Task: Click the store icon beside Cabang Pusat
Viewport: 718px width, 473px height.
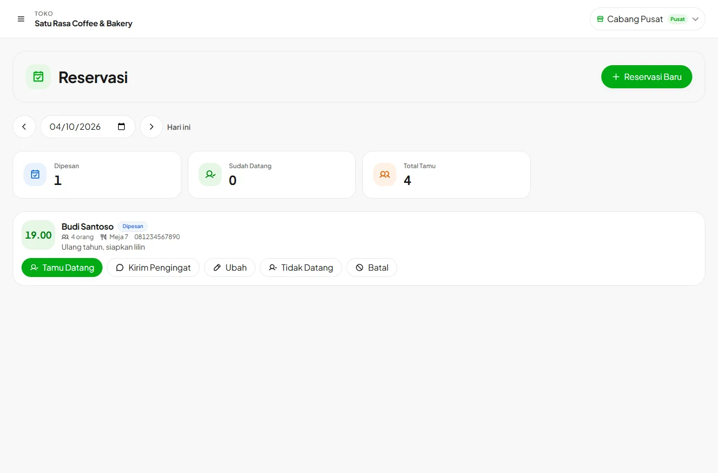Action: (600, 19)
